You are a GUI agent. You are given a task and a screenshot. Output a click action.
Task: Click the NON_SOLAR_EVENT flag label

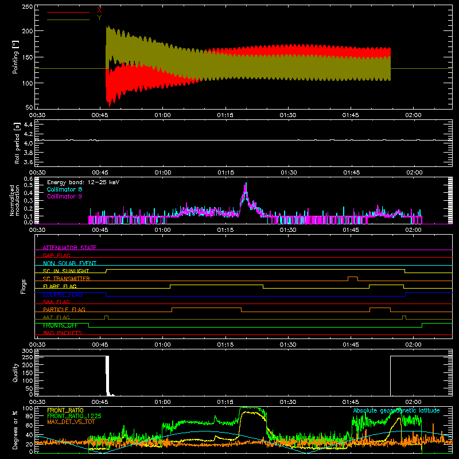[69, 263]
